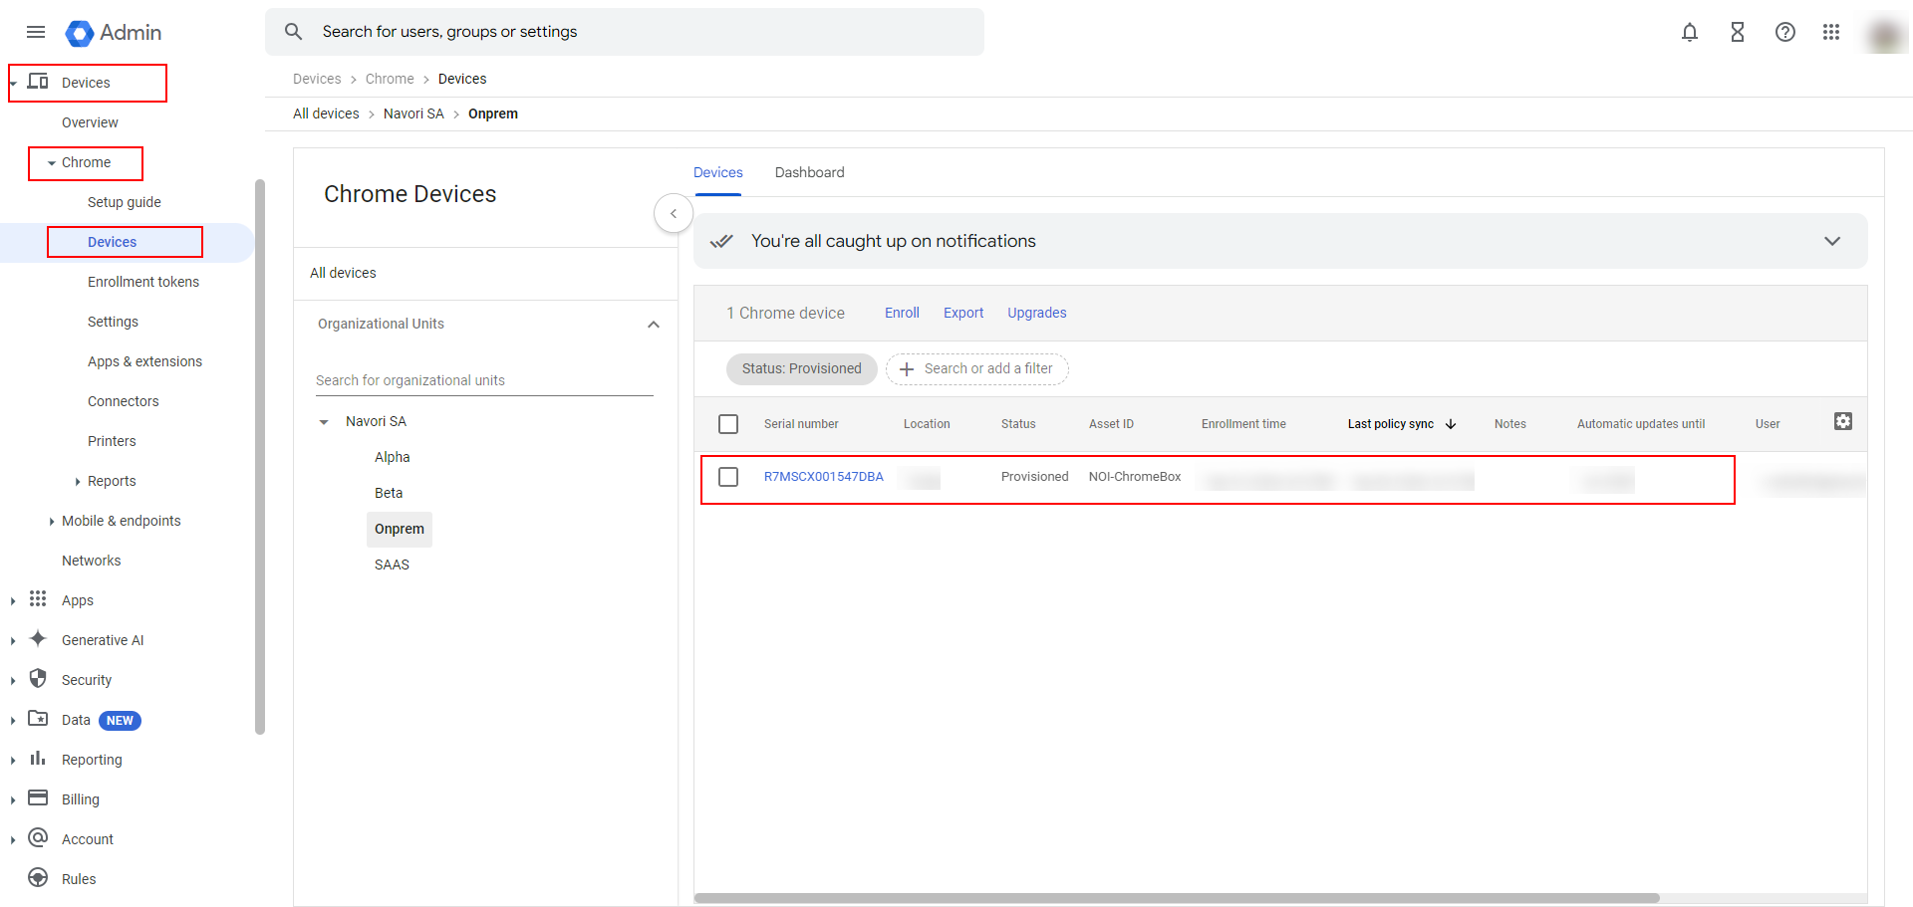Check the R7MSCX001547DBA device row

[728, 477]
